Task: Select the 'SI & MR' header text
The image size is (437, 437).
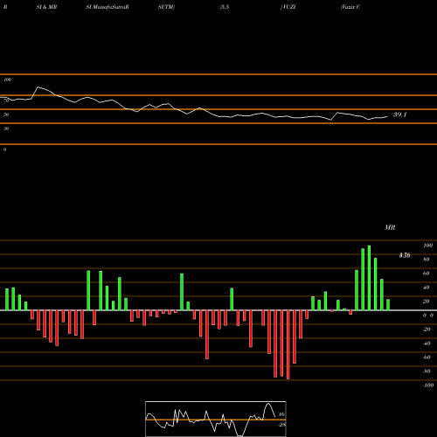Action: [x=46, y=7]
